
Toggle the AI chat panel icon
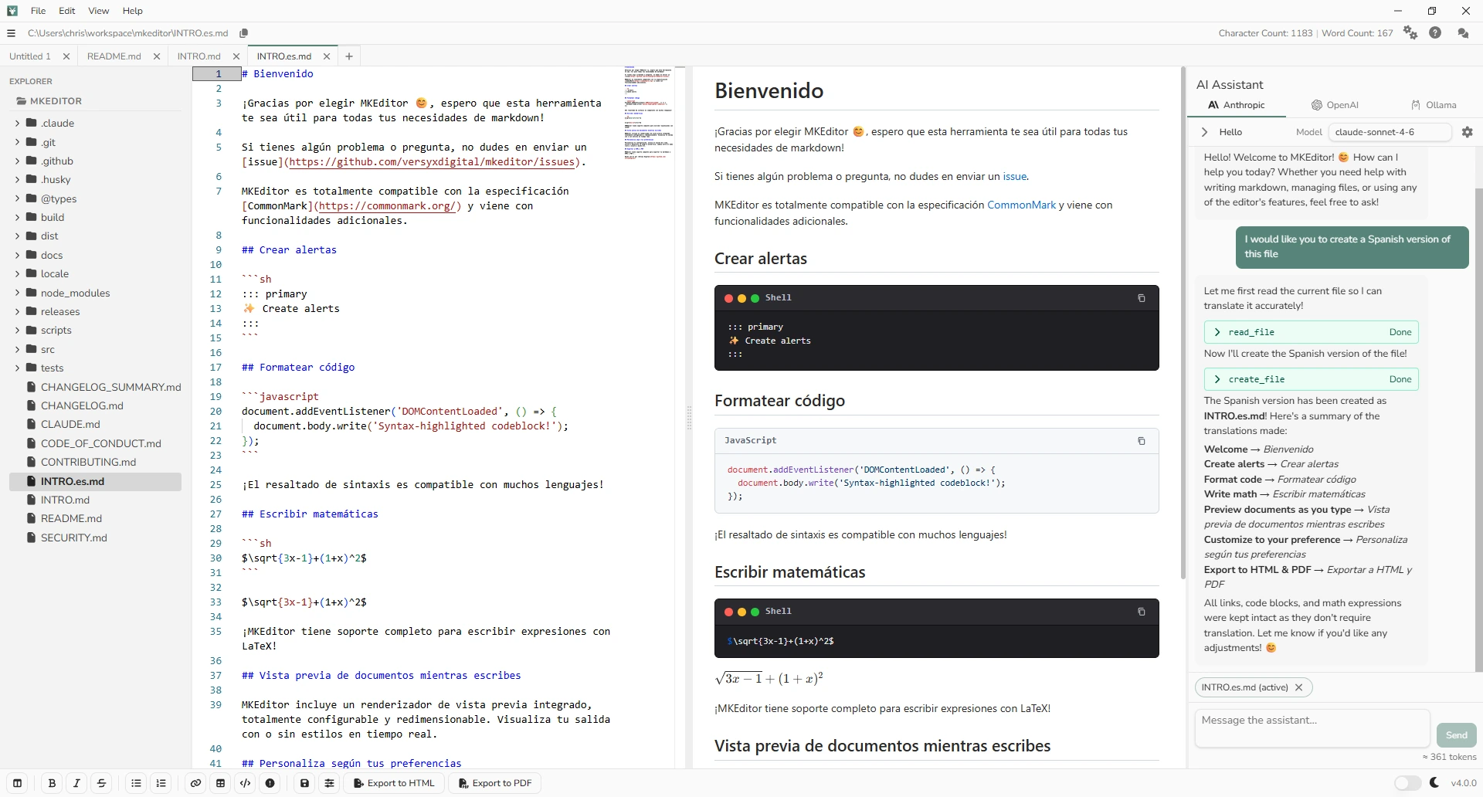1463,33
